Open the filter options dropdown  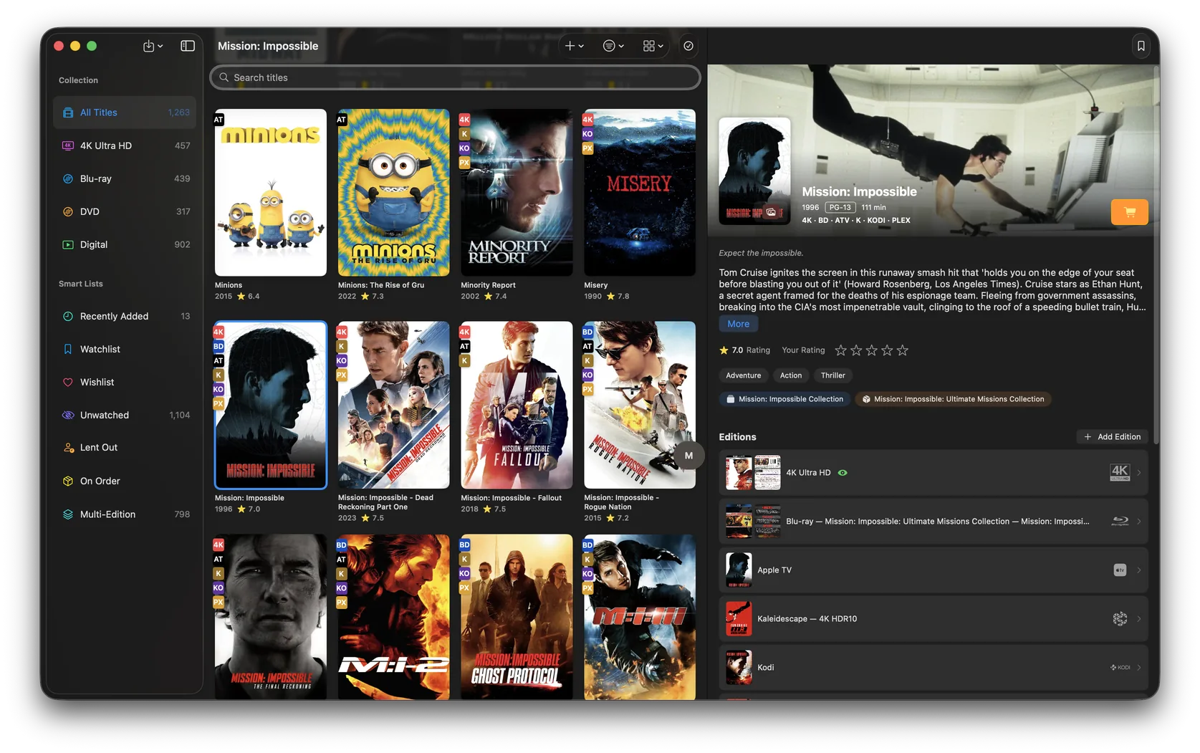click(x=613, y=46)
